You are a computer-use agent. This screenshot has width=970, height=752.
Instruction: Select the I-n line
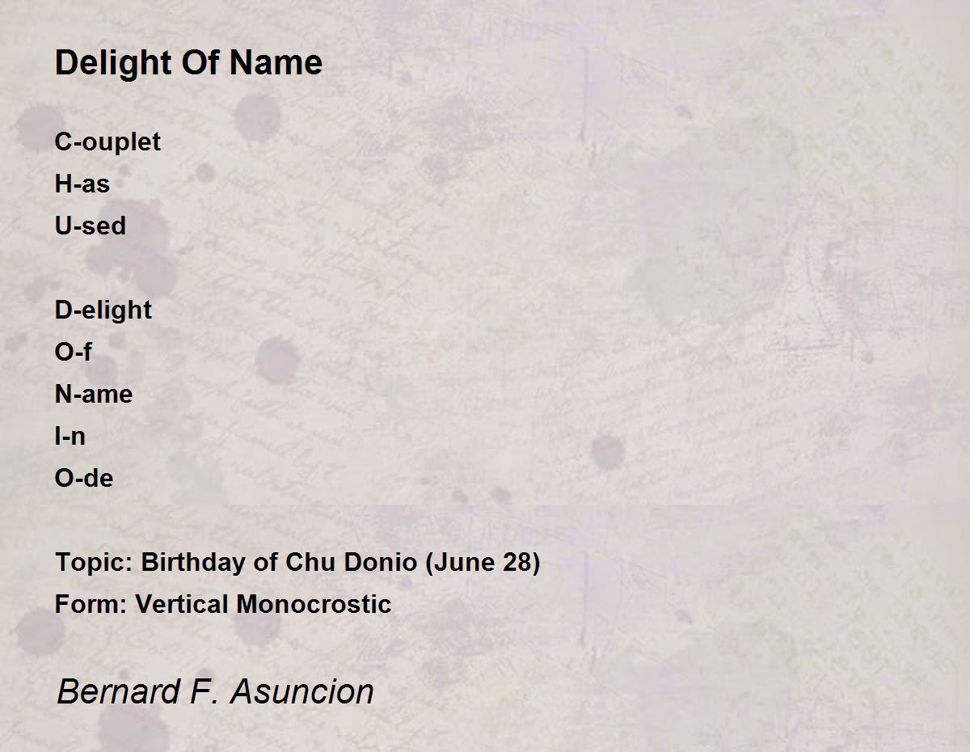coord(70,437)
